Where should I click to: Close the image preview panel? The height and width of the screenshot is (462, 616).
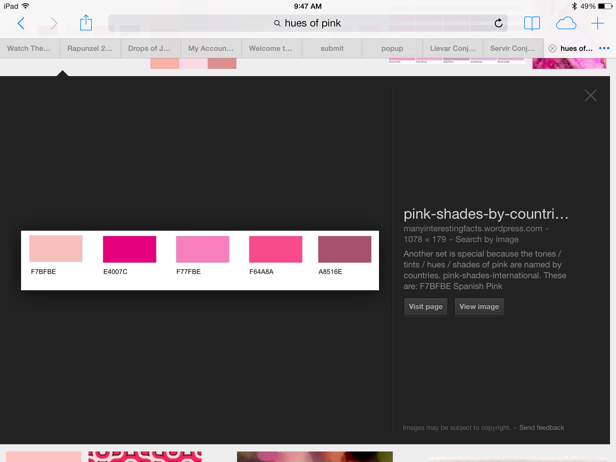coord(590,95)
